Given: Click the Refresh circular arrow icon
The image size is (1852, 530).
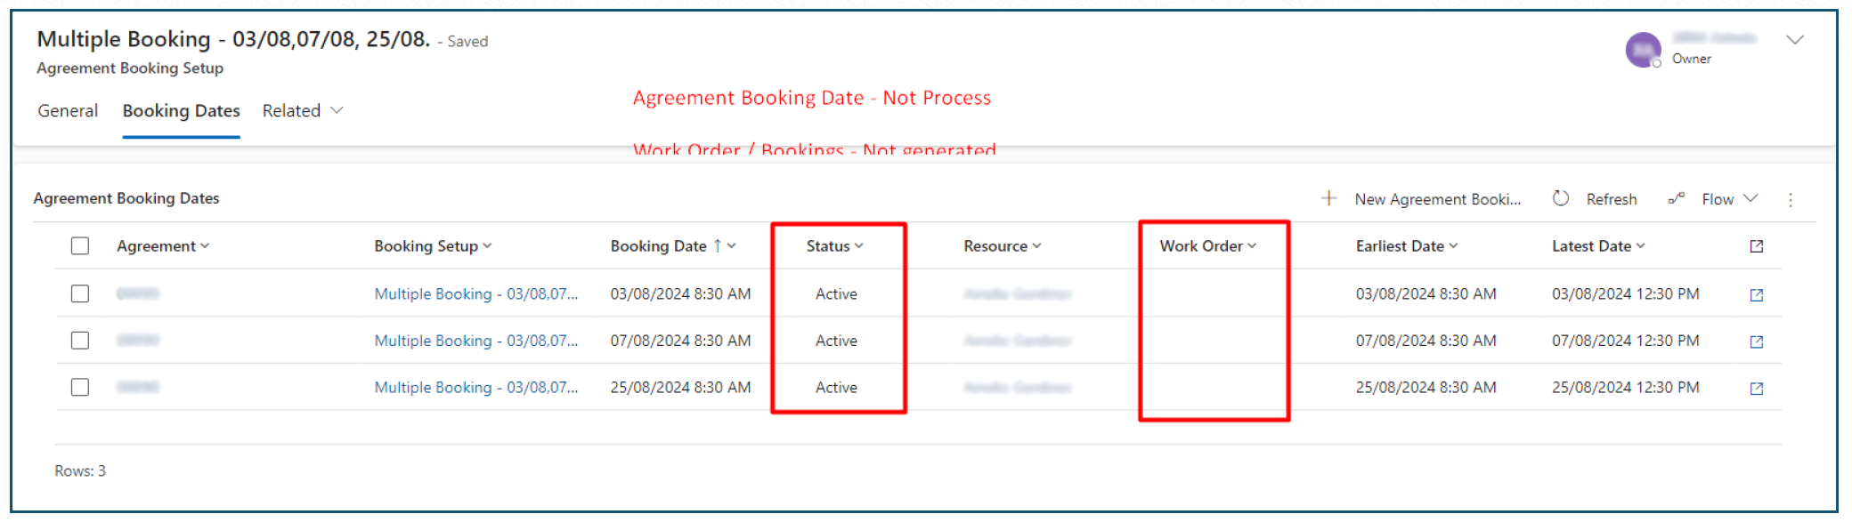Looking at the screenshot, I should point(1561,198).
